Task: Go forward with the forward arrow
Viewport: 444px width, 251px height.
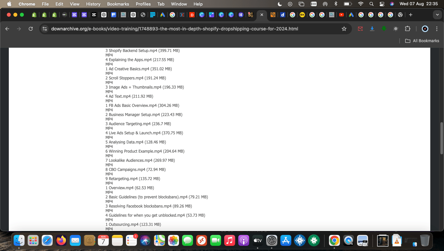Action: coord(19,29)
